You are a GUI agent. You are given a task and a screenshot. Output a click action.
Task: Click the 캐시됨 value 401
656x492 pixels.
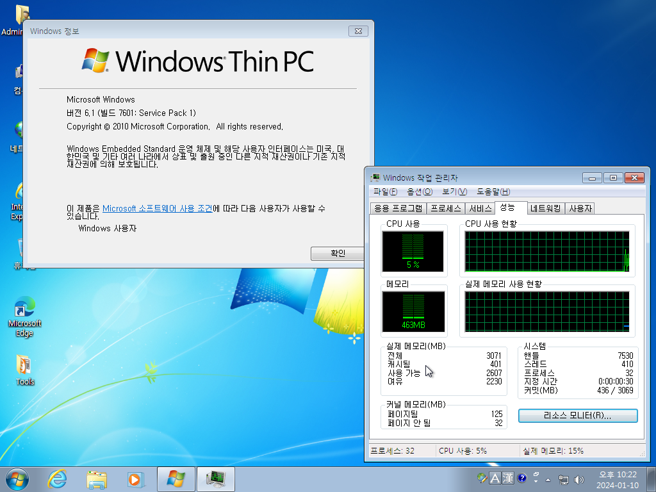point(496,364)
